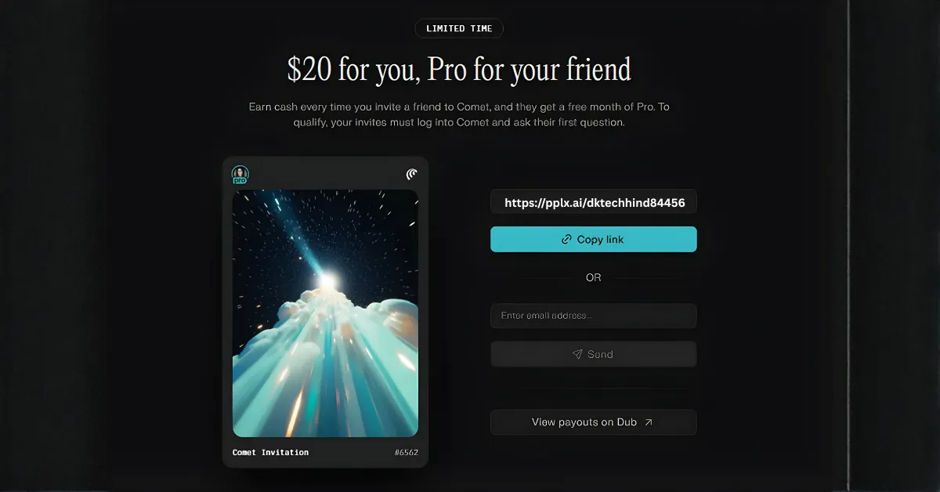Click the teal pro badge under the avatar

(240, 179)
